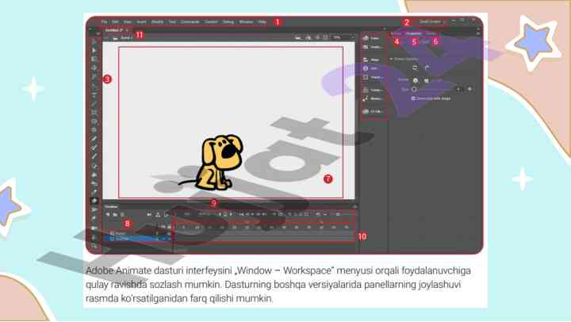
Task: Open the Help menu
Action: tap(262, 22)
